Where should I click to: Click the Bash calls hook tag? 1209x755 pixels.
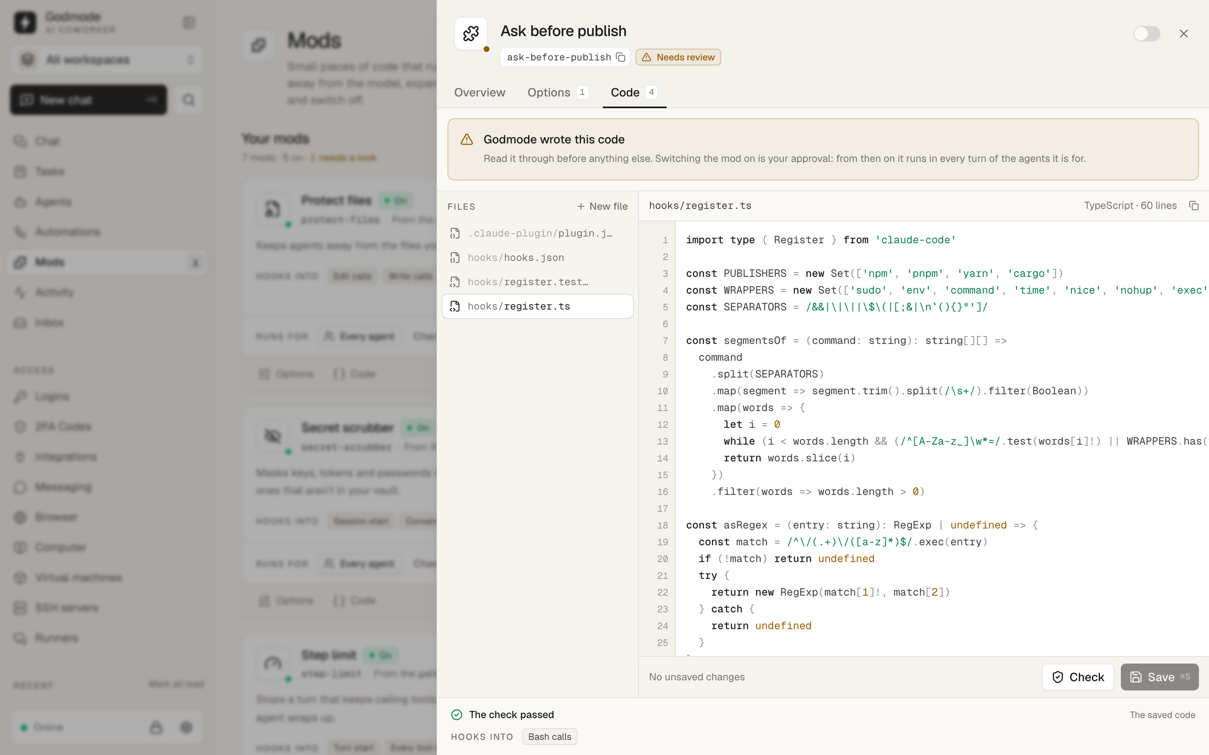coord(550,737)
